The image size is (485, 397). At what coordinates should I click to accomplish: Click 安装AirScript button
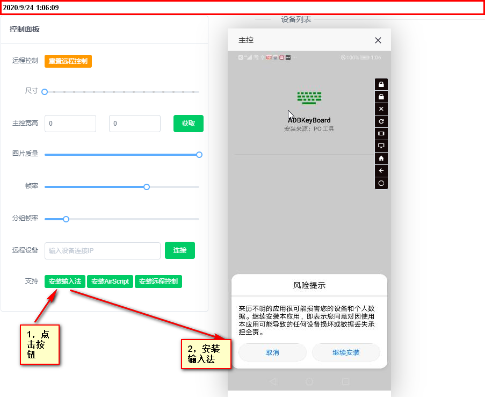[110, 281]
